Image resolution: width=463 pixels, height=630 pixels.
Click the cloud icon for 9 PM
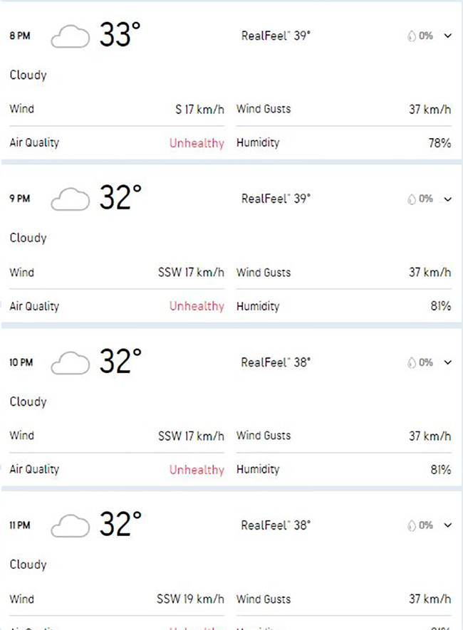pyautogui.click(x=71, y=199)
